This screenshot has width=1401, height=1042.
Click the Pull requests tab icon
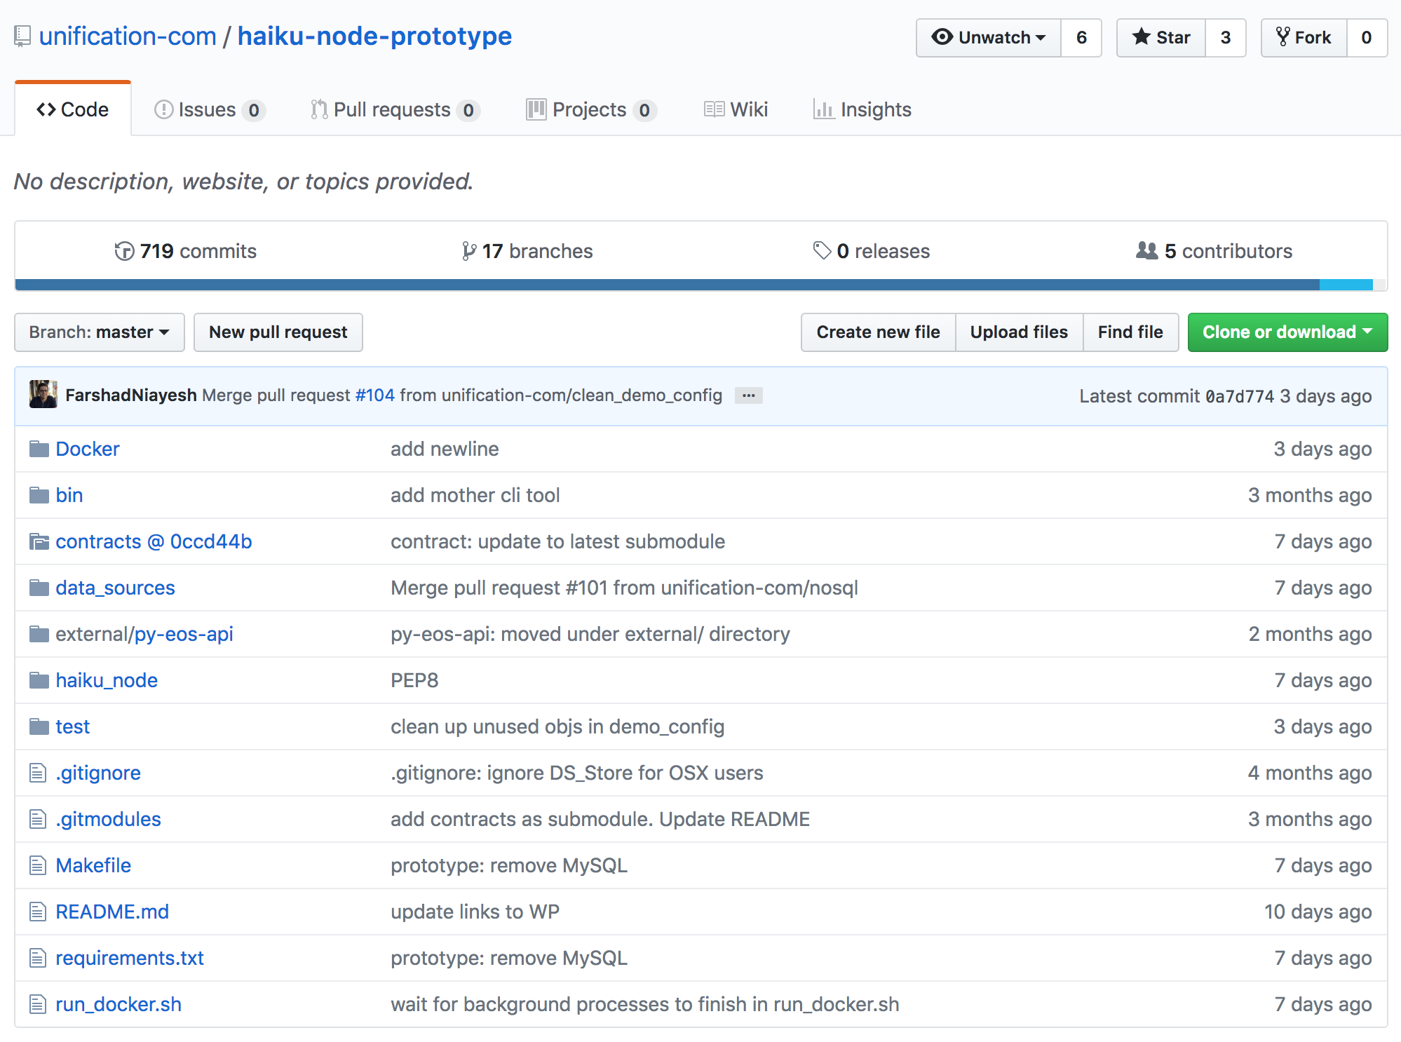point(319,109)
